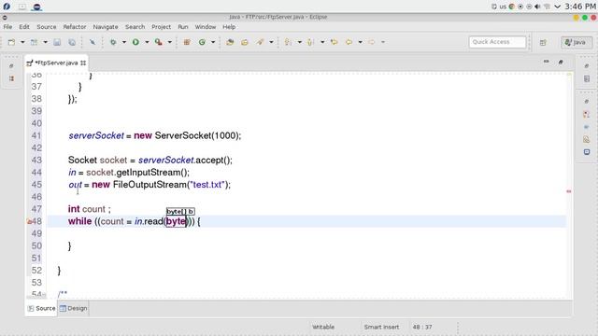
Task: Expand the Previous Annotation dropdown
Action: pos(322,42)
